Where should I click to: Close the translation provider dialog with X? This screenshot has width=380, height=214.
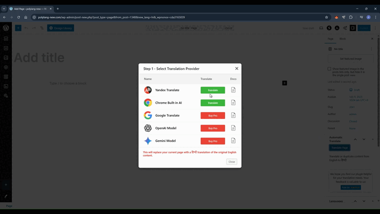237,68
